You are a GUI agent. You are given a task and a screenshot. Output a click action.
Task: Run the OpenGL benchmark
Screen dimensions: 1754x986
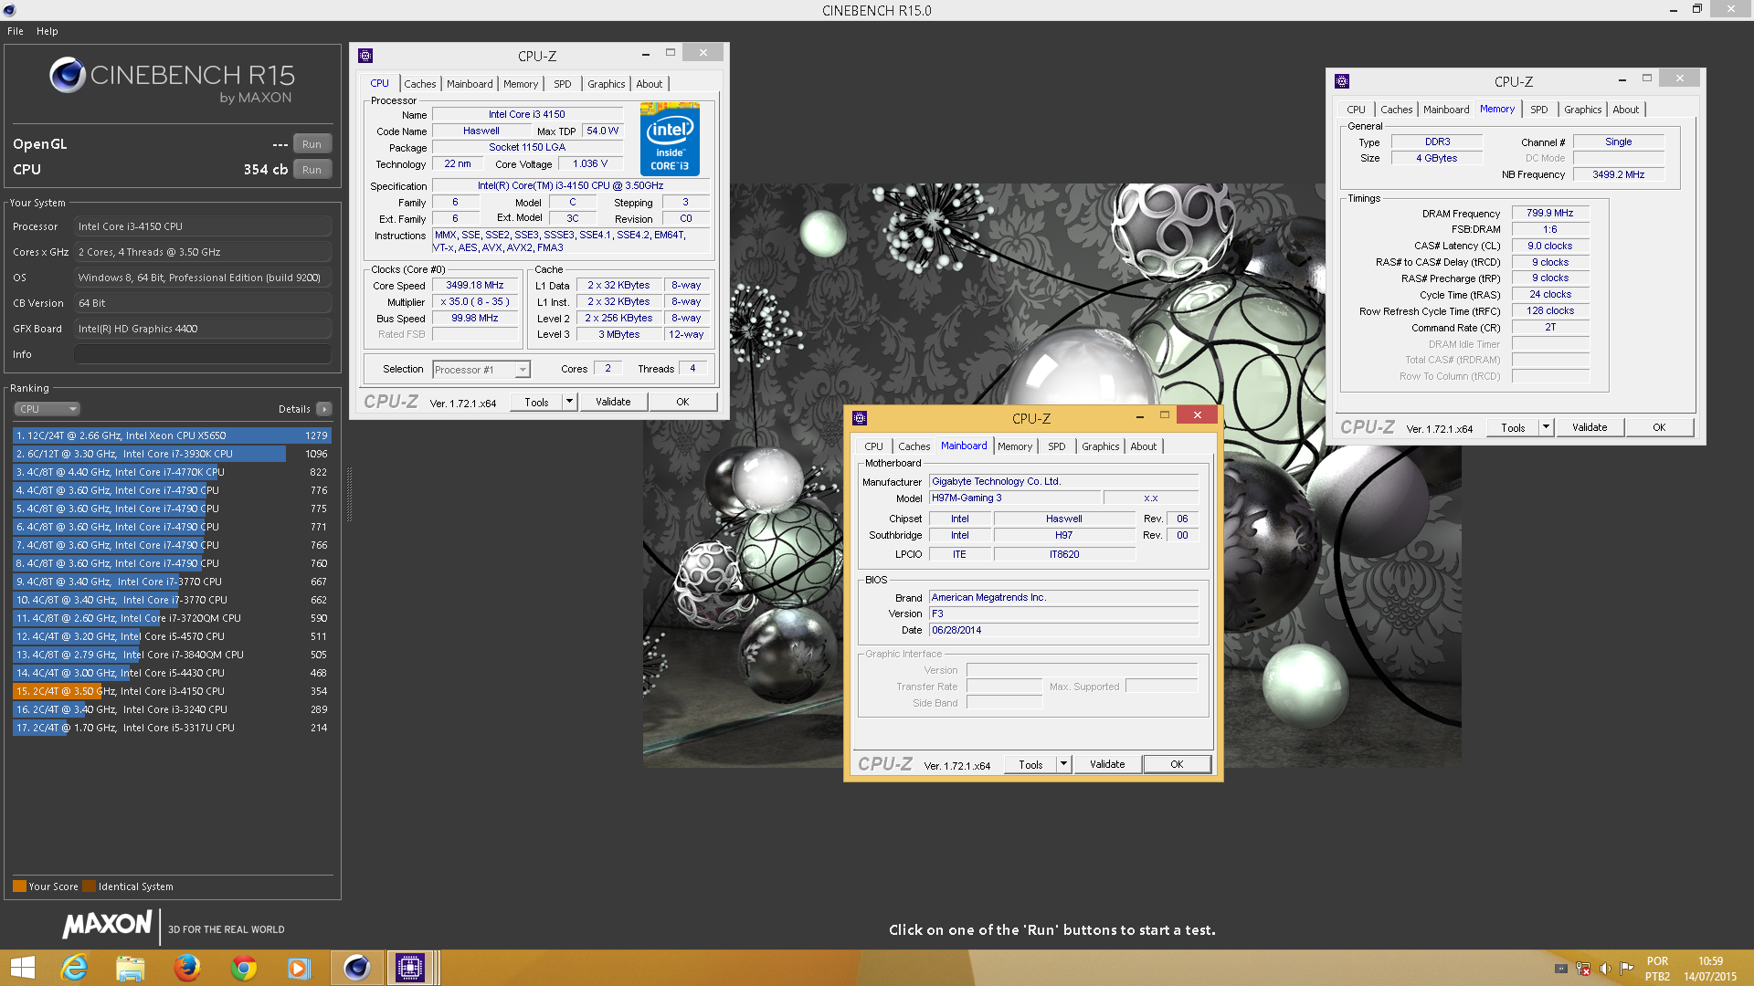coord(312,144)
